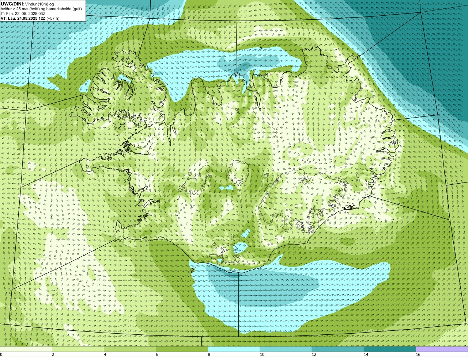
Task: Click the legend scale label '2'
Action: coord(53,354)
